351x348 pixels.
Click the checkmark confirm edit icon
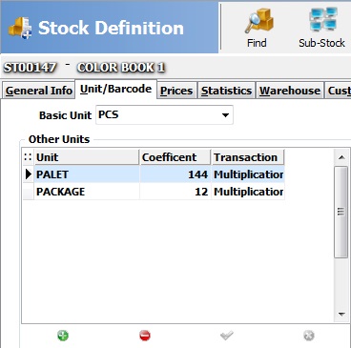coord(227,336)
